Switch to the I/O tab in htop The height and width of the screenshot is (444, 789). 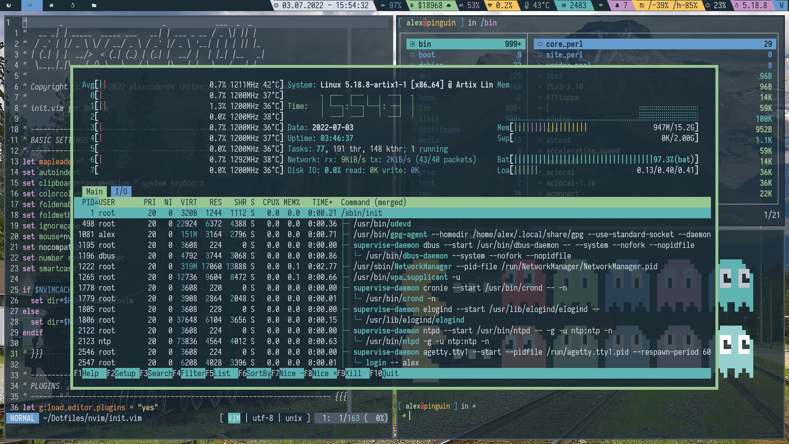click(121, 192)
